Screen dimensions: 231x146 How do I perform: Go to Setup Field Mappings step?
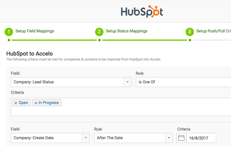(x=35, y=31)
